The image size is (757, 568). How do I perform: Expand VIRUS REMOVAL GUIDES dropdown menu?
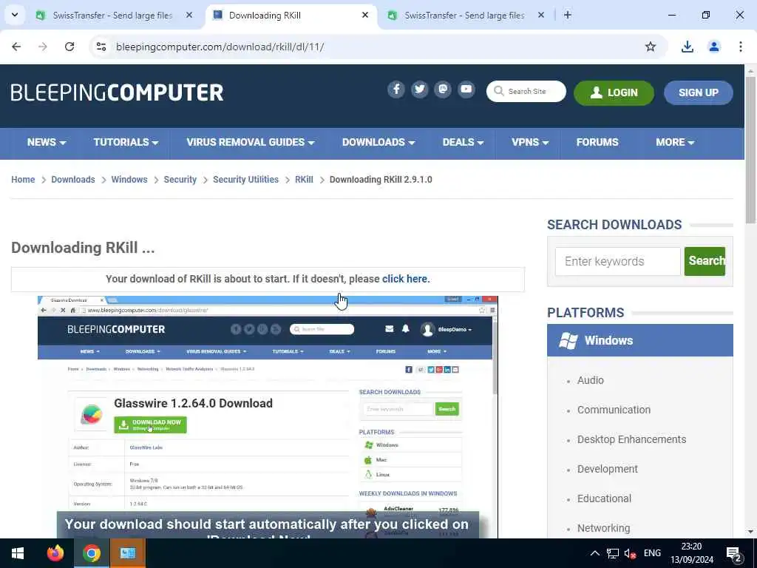click(251, 143)
